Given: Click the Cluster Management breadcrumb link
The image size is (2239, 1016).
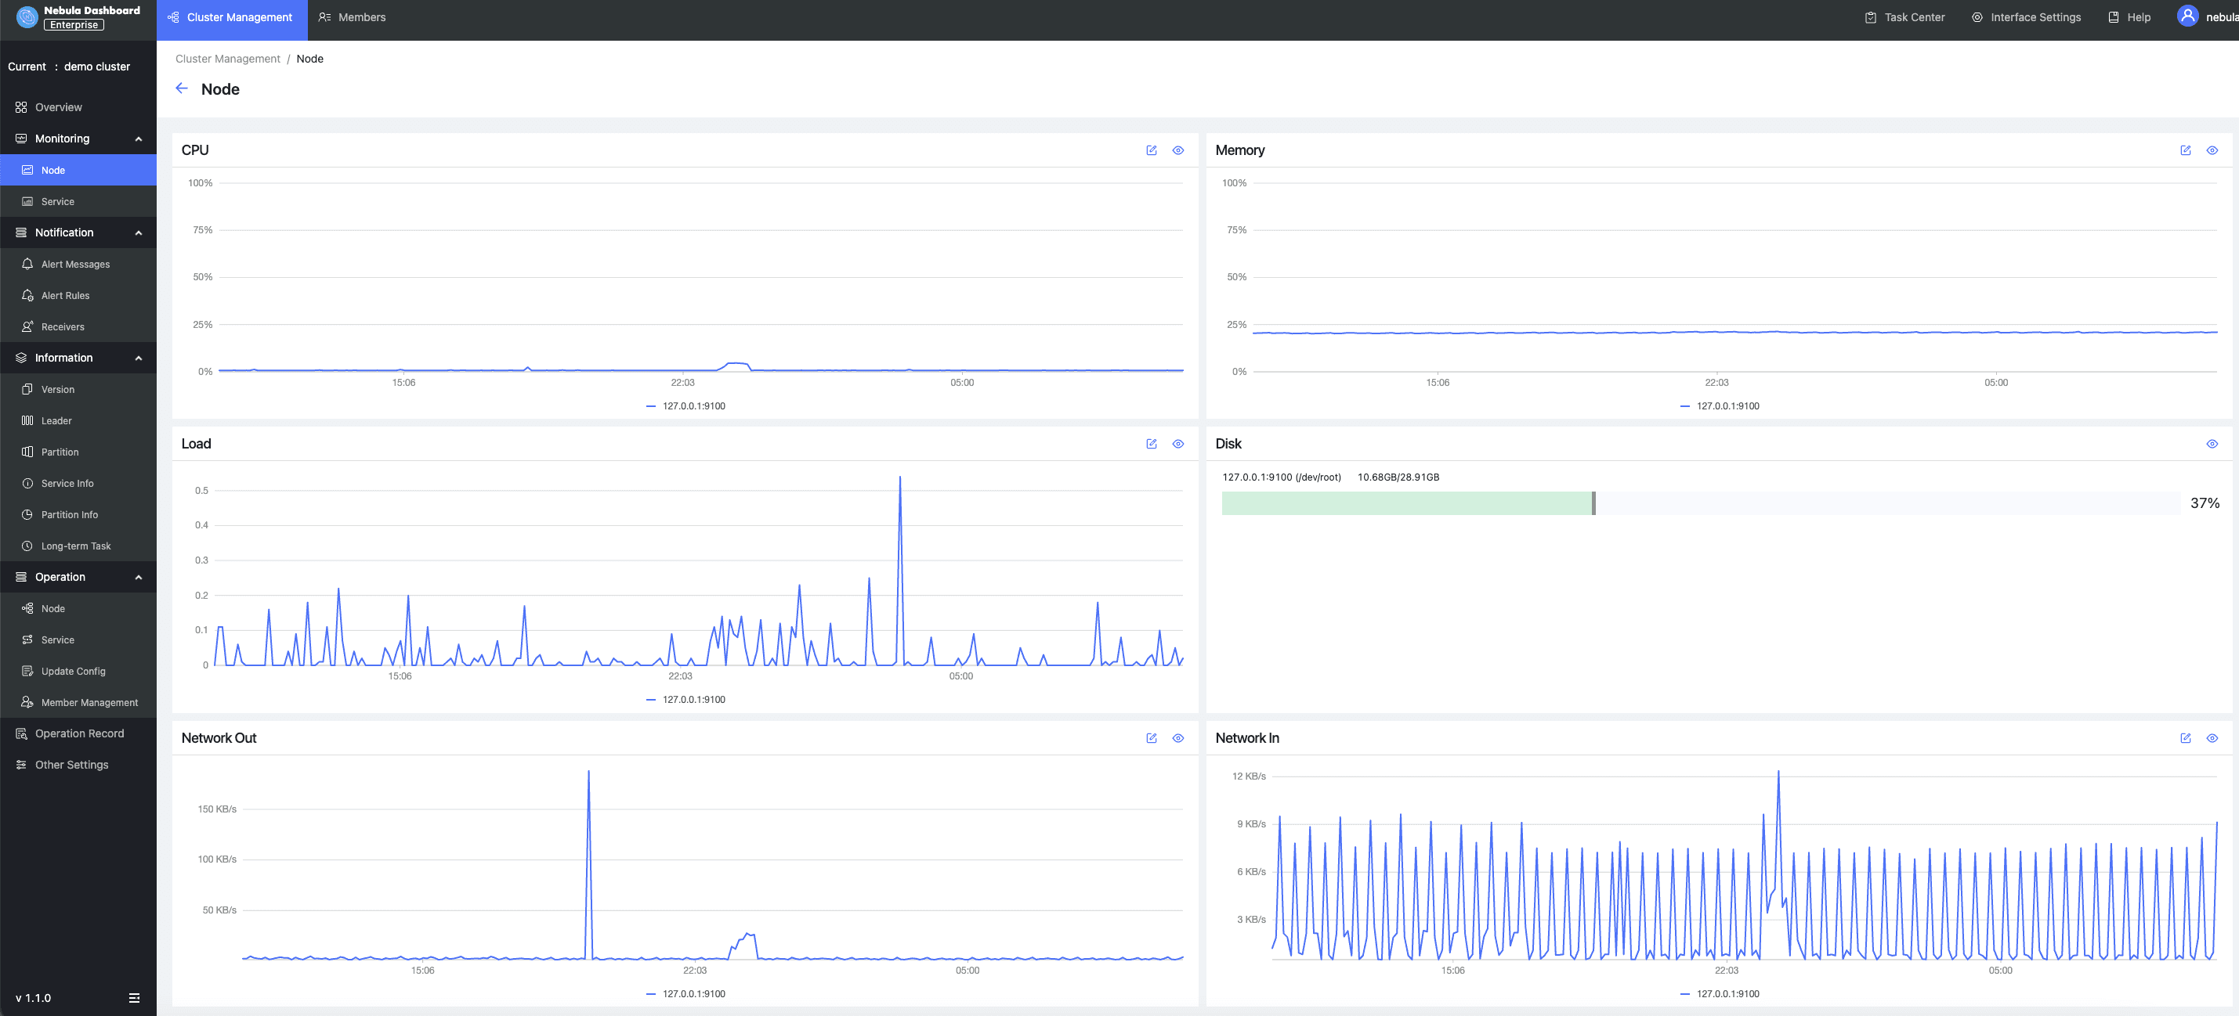Looking at the screenshot, I should (227, 58).
